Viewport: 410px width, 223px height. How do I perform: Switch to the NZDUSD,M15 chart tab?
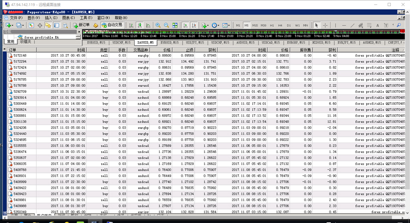click(x=321, y=42)
